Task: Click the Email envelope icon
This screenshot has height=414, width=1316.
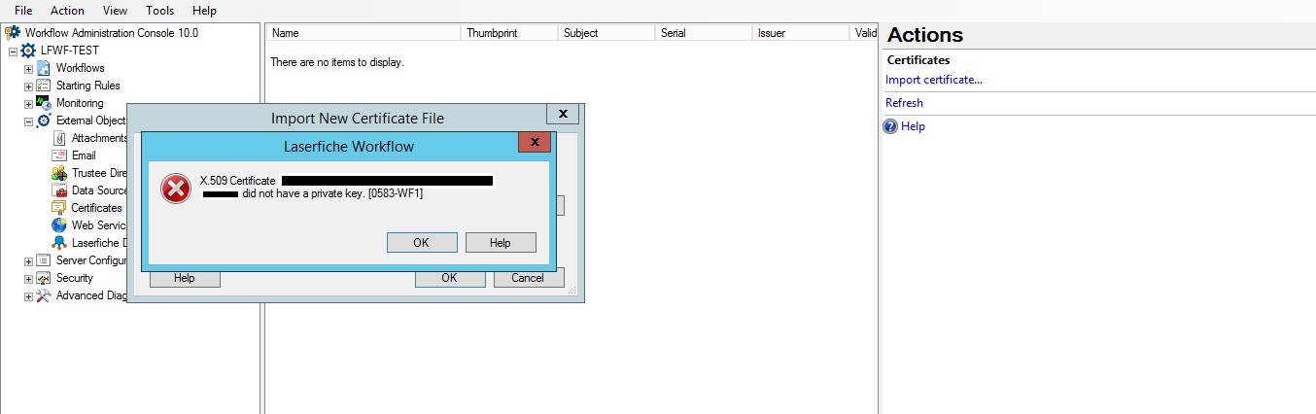Action: pos(59,155)
